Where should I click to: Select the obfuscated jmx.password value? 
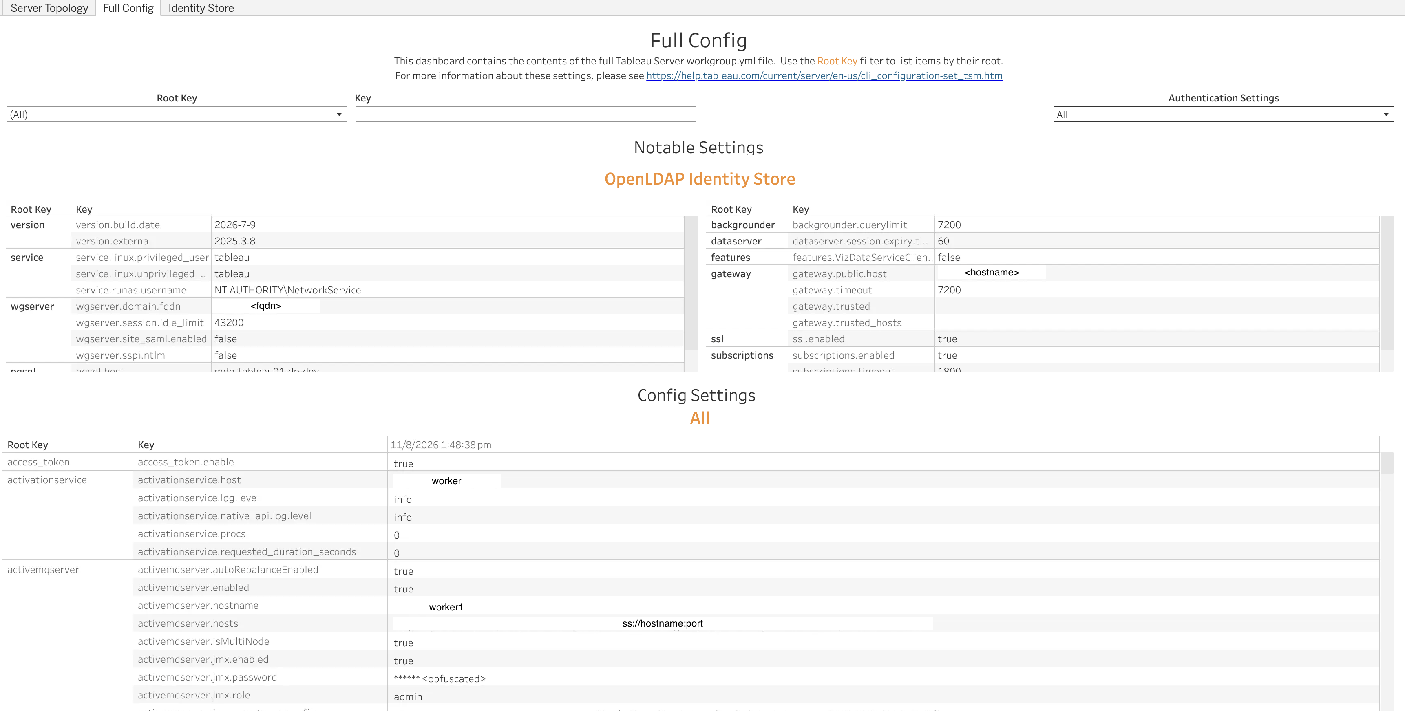440,679
